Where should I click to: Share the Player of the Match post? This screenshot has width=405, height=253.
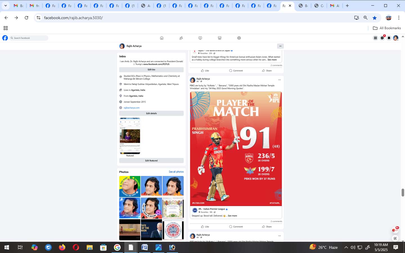coord(267,227)
